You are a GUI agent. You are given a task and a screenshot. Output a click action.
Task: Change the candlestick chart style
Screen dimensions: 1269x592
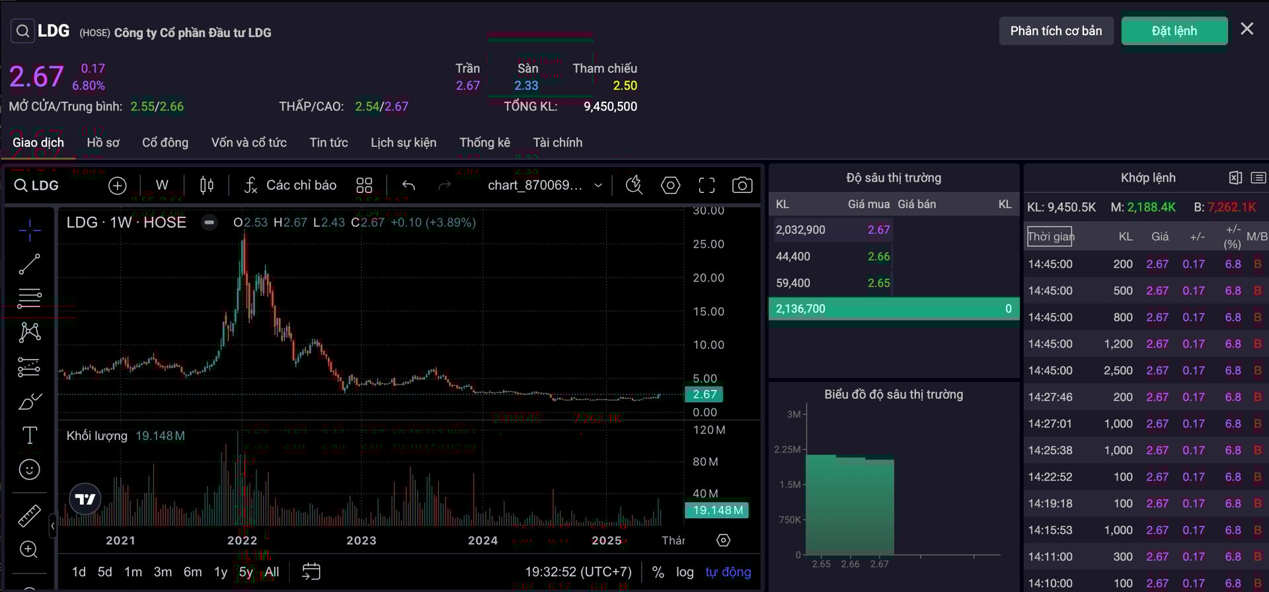point(207,186)
